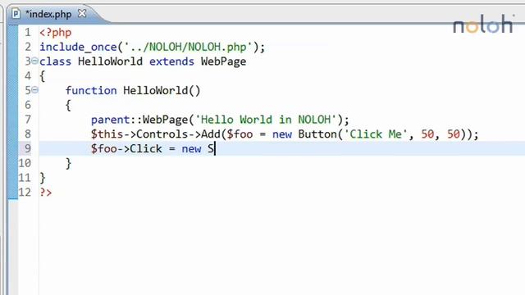
Task: Click the 'class' keyword on line 3
Action: click(56, 61)
